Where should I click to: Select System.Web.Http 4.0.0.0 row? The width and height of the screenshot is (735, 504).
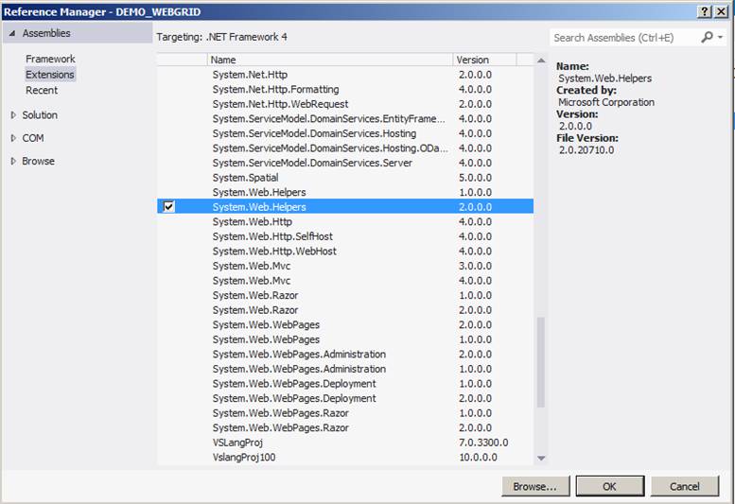point(345,221)
